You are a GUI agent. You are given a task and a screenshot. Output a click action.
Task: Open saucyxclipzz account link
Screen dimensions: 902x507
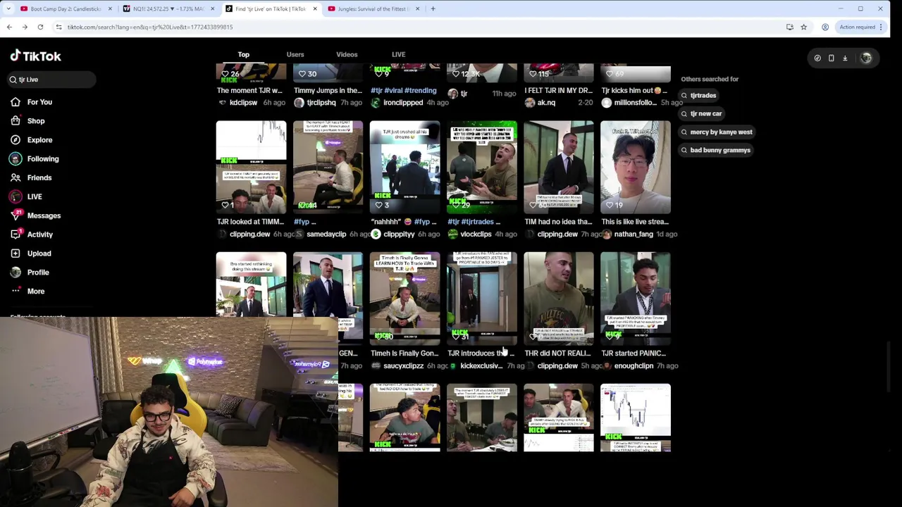[x=403, y=366]
